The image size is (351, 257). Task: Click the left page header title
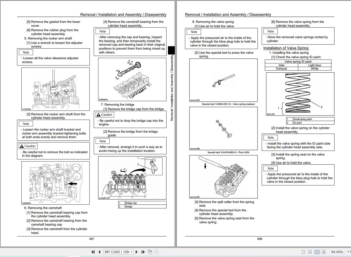click(123, 15)
